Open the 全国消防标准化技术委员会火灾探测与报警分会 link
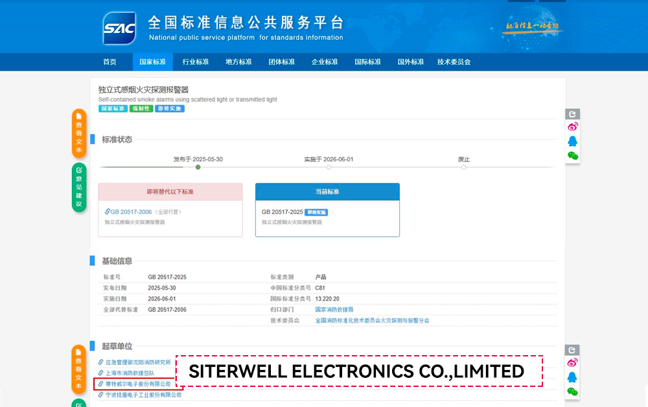This screenshot has width=648, height=407. tap(373, 320)
